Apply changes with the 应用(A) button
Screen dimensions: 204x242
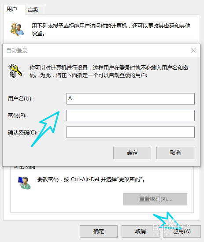pos(182,231)
